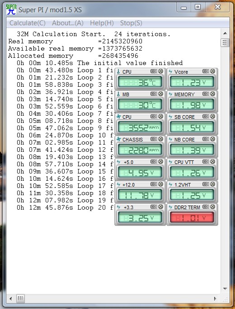This screenshot has width=235, height=309.
Task: Close the CPU VTT gadget
Action: tap(212, 162)
